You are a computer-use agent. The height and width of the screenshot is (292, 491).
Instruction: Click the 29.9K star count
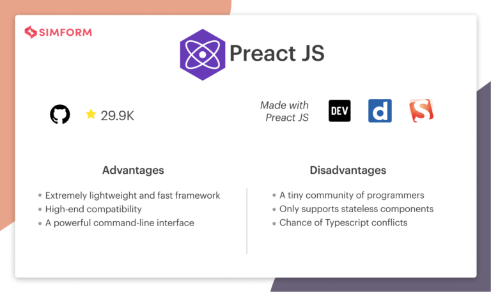(x=117, y=116)
